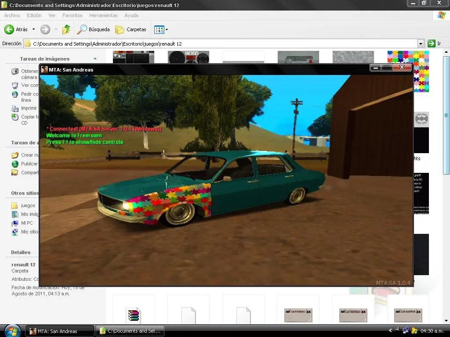
Task: Click the network tray icon
Action: tap(406, 330)
